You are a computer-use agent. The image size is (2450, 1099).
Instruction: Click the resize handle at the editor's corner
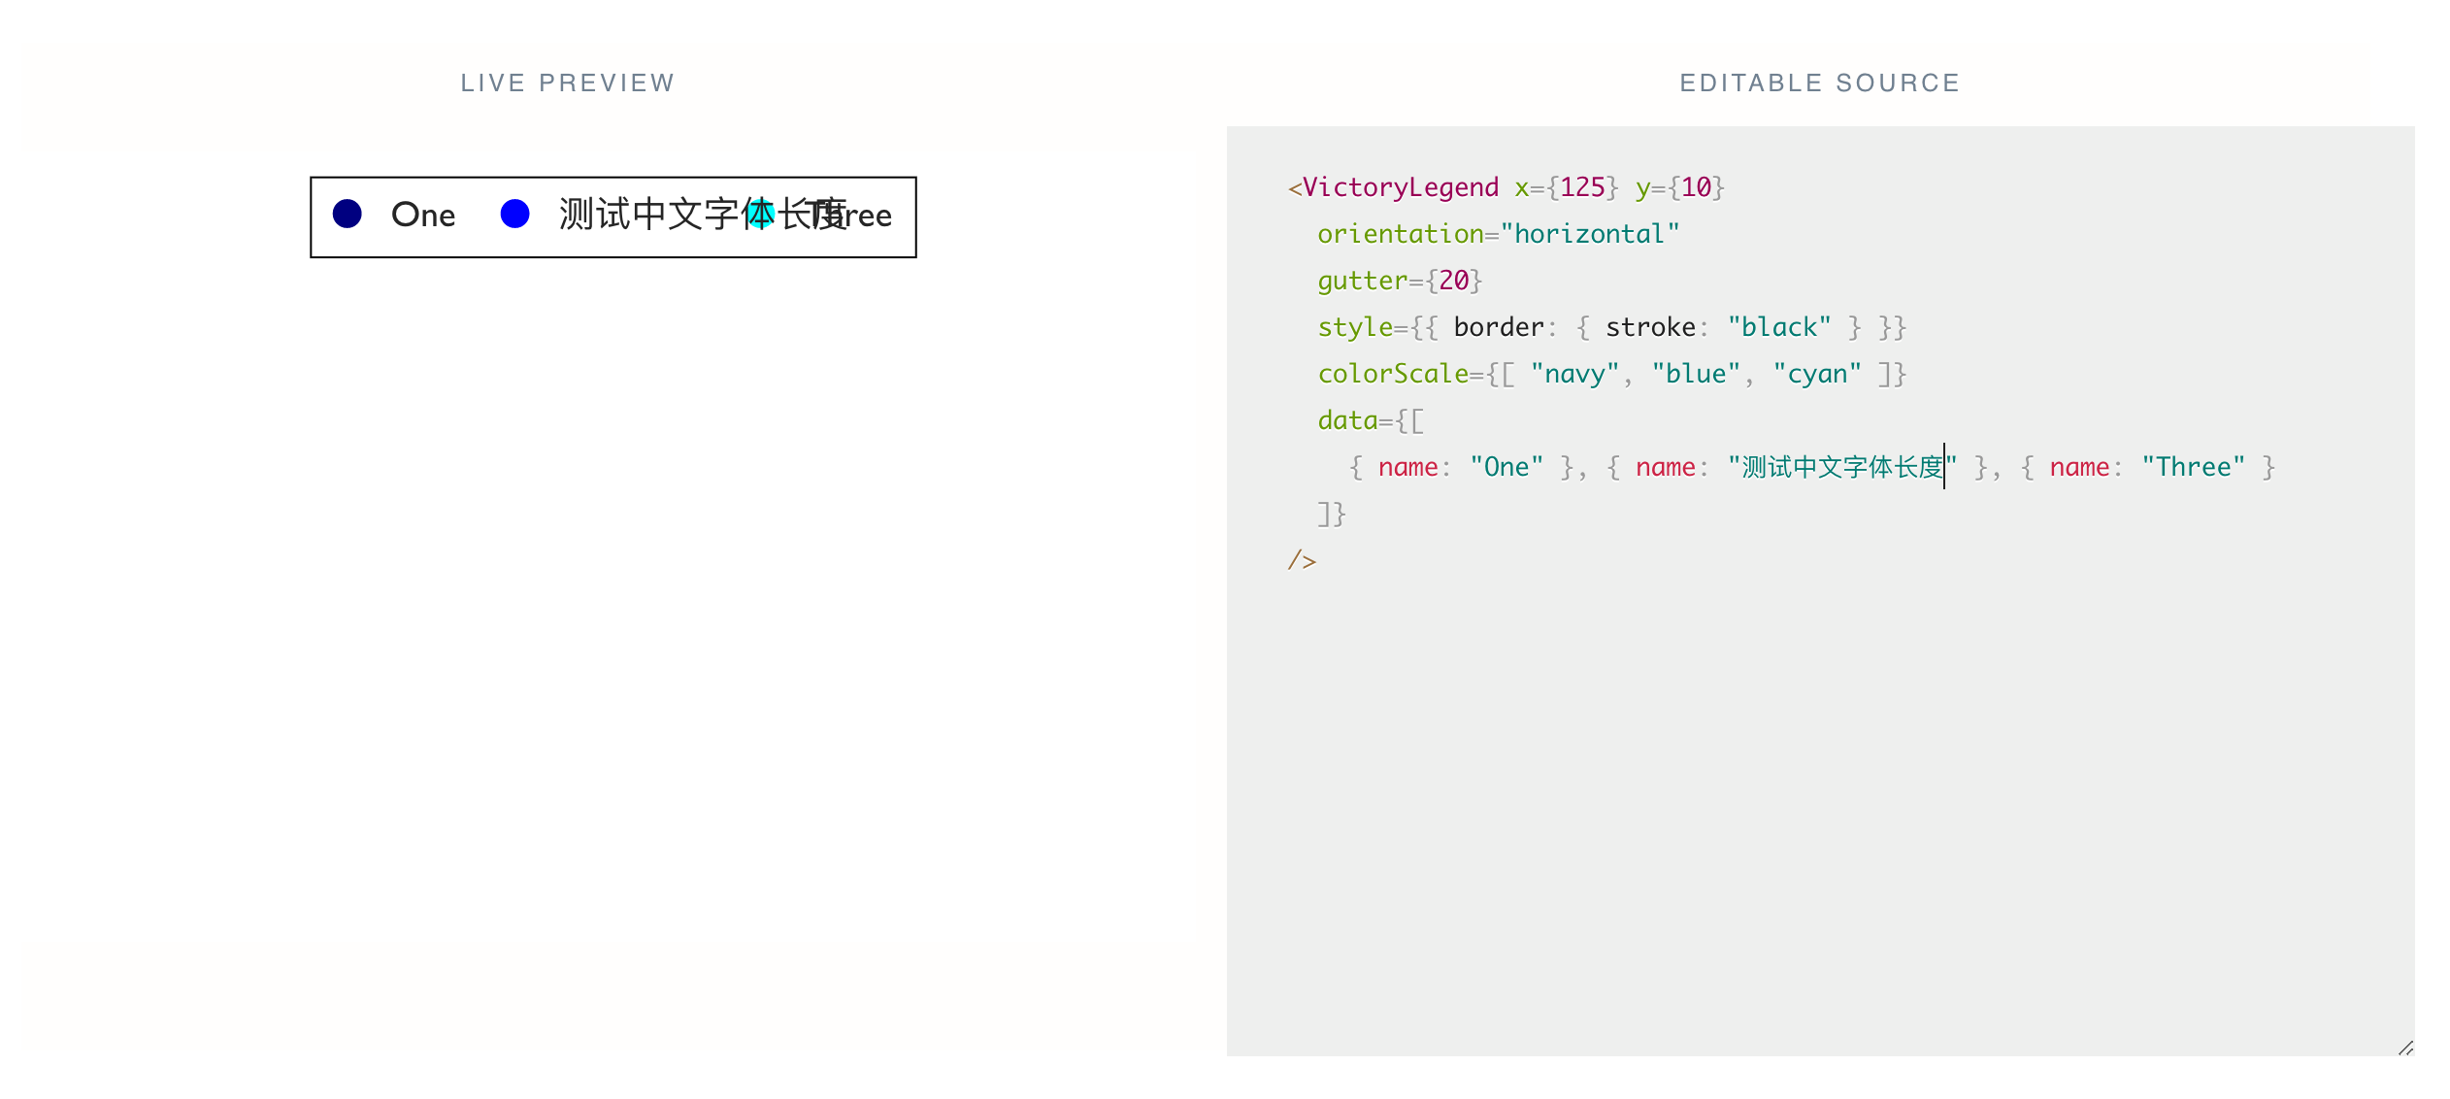click(x=2405, y=1047)
